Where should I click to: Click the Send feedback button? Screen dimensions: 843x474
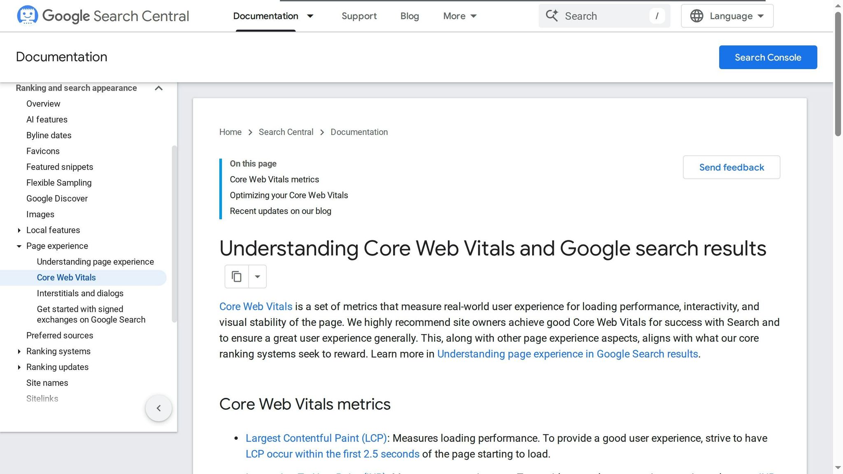[731, 167]
